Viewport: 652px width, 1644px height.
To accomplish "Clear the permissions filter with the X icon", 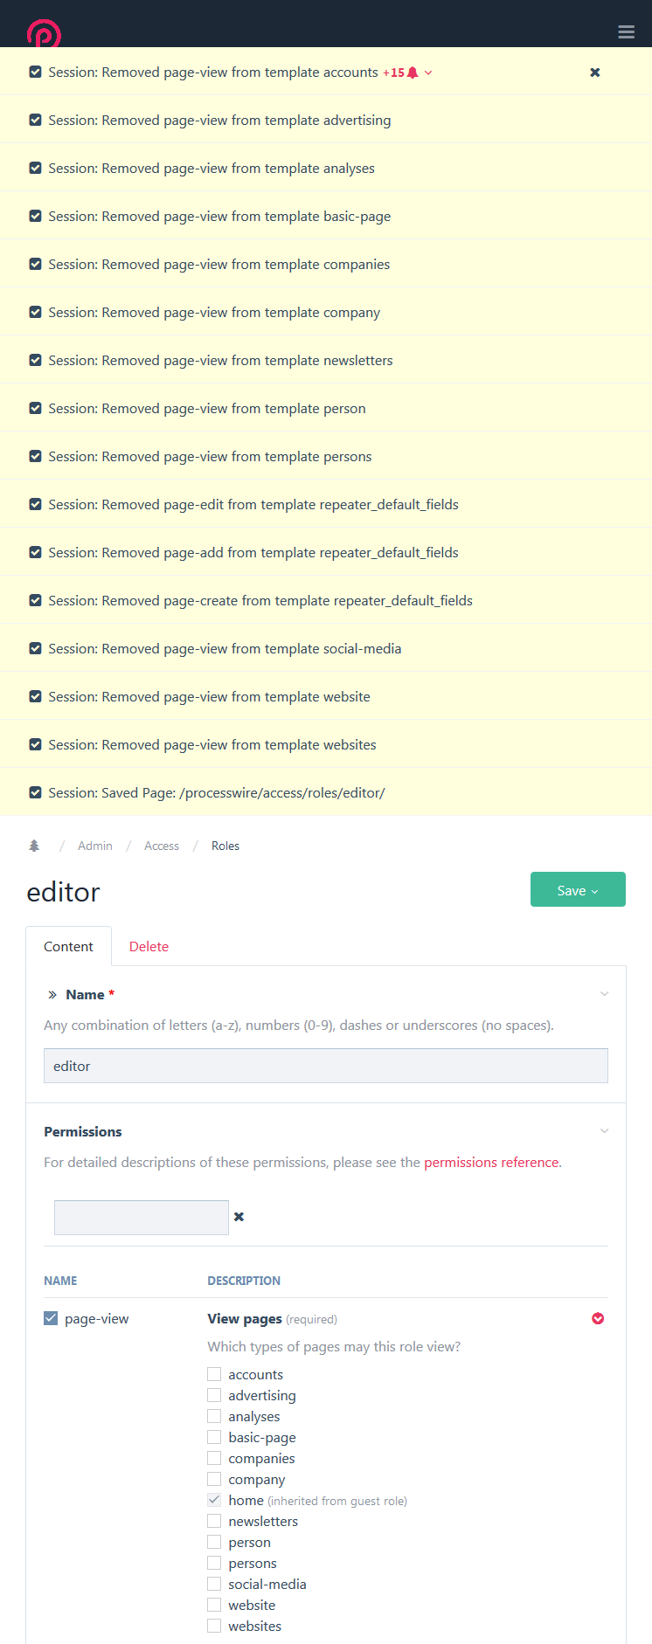I will tap(239, 1217).
